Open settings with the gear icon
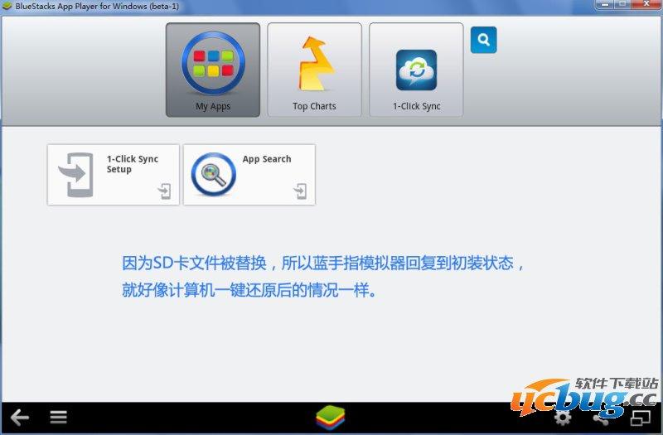663x435 pixels. point(563,418)
